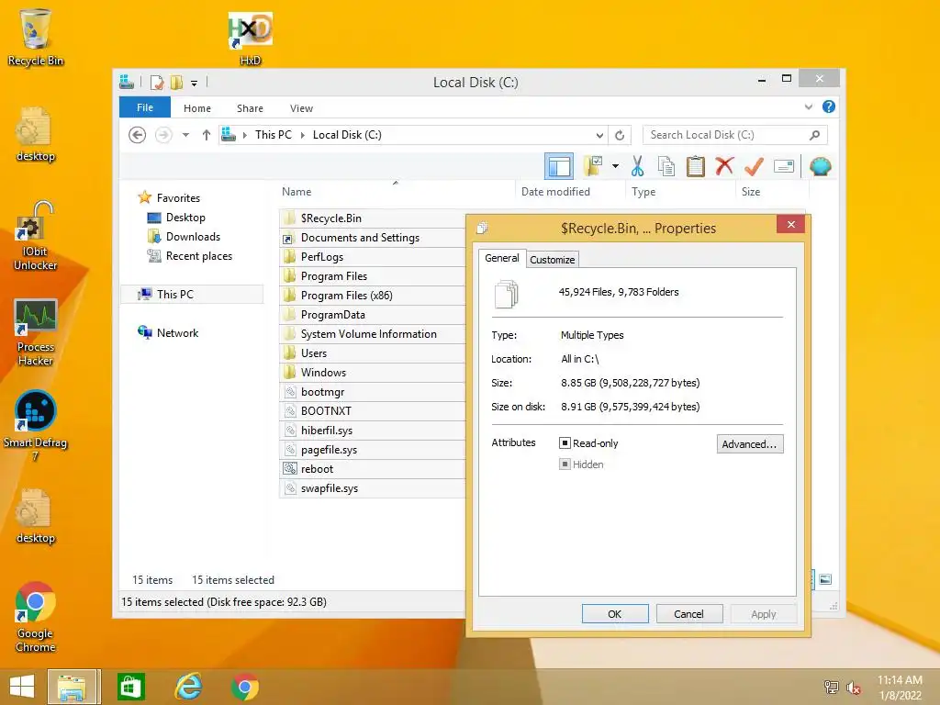
Task: Sort by the Date modified column
Action: pos(569,192)
